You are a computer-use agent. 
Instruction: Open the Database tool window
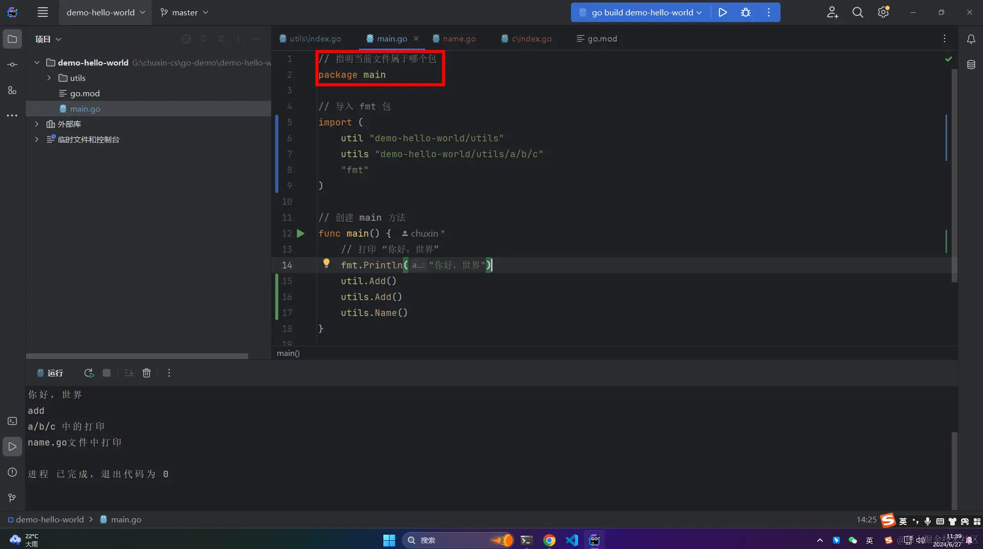(x=971, y=65)
